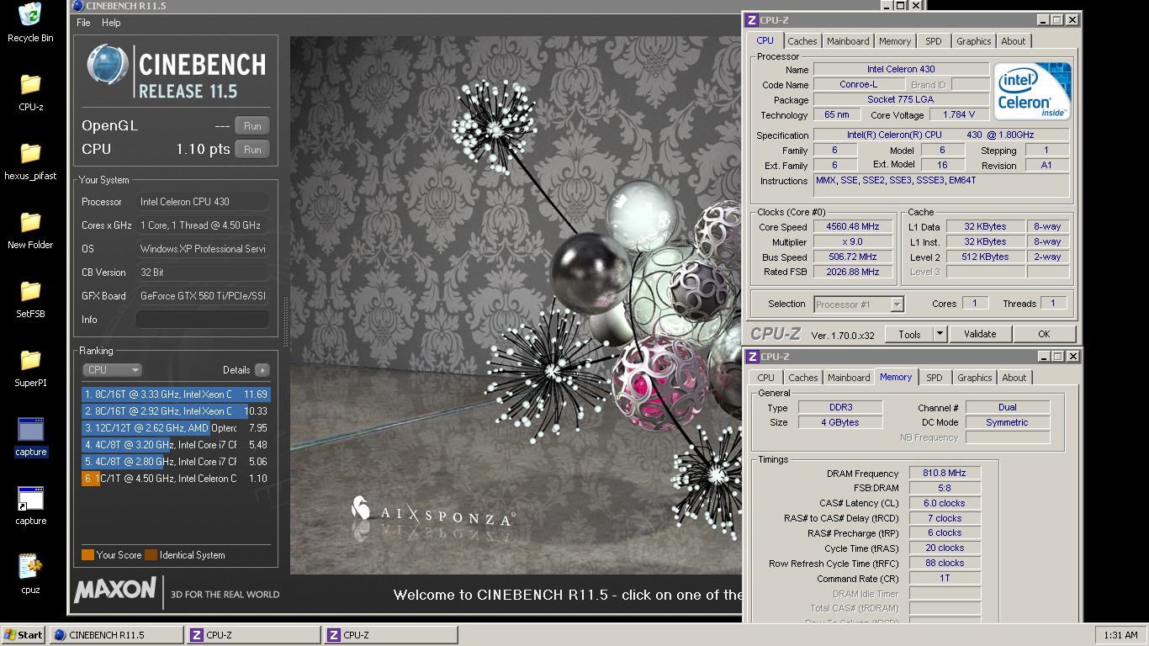The image size is (1149, 646).
Task: Switch to Memory tab in upper CPU-Z
Action: (895, 41)
